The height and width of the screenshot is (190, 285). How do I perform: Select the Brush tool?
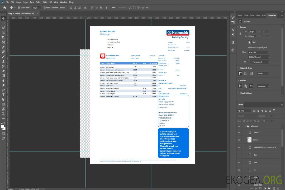[3, 56]
